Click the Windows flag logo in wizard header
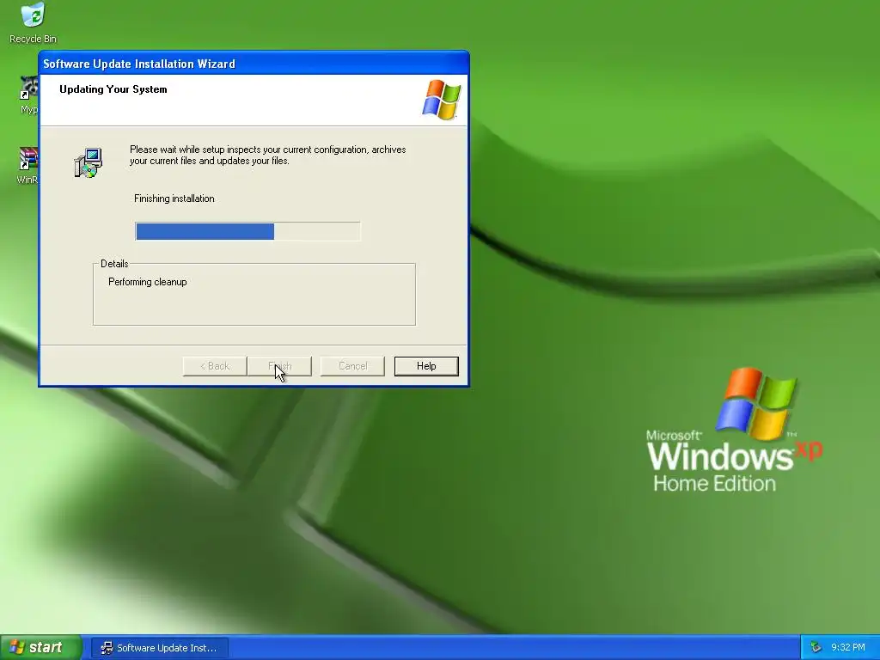880x660 pixels. (x=441, y=100)
